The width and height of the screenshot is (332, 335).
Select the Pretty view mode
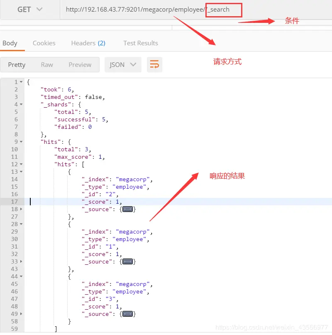pyautogui.click(x=17, y=65)
